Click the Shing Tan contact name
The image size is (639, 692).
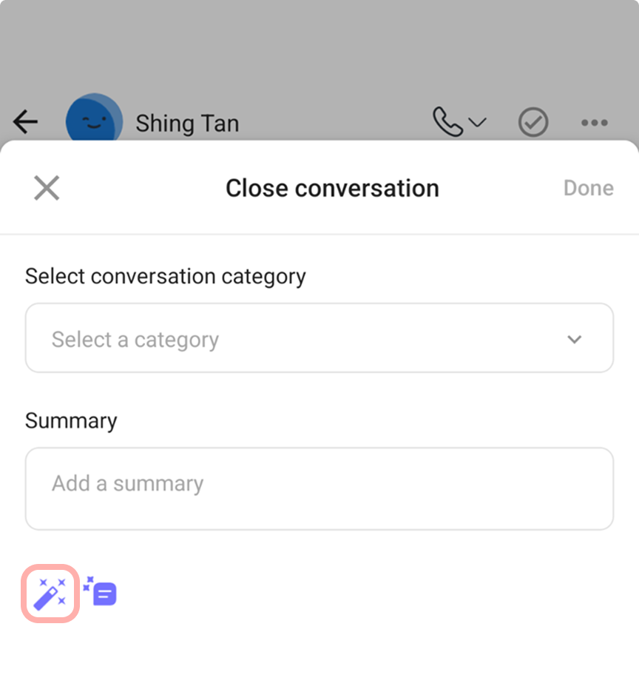187,124
